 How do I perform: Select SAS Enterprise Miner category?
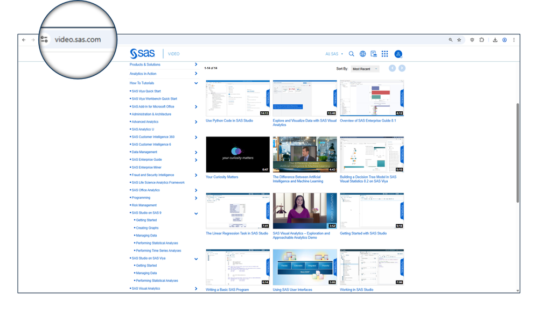point(146,167)
